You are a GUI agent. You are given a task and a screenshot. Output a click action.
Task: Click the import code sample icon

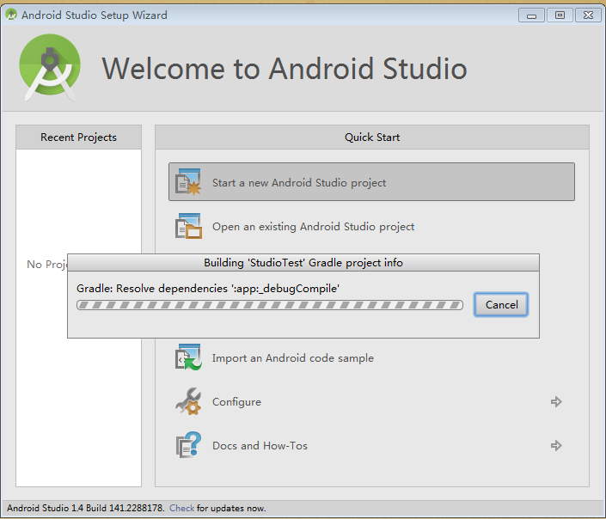(x=188, y=357)
